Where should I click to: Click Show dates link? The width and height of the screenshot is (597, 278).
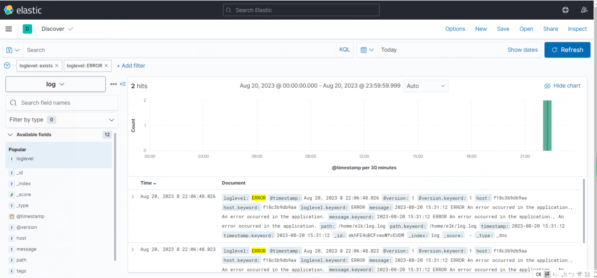[x=522, y=50]
